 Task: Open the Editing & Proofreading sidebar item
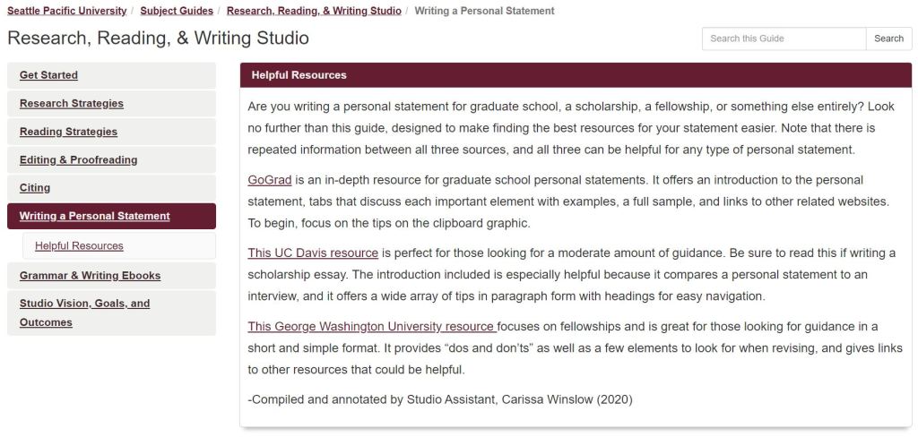pyautogui.click(x=79, y=160)
